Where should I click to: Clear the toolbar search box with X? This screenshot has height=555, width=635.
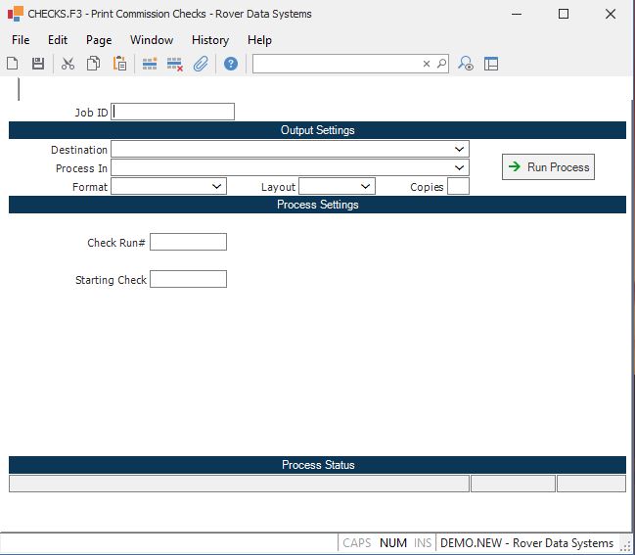click(427, 64)
